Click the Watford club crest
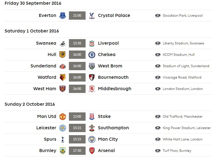The height and width of the screenshot is (159, 212). (63, 77)
